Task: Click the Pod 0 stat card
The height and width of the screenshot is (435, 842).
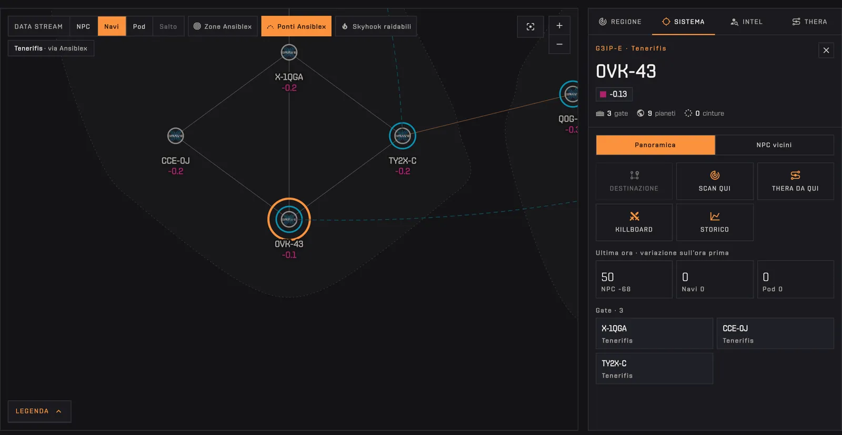Action: pos(795,279)
